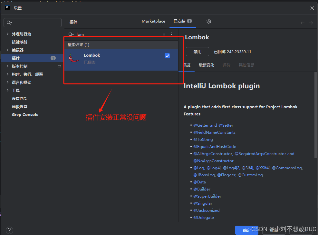
Task: Click the settings search input field
Action: (32, 23)
